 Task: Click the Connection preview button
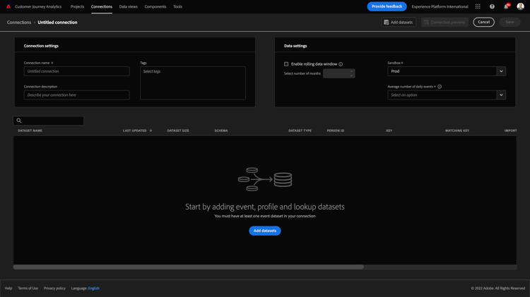pyautogui.click(x=444, y=23)
